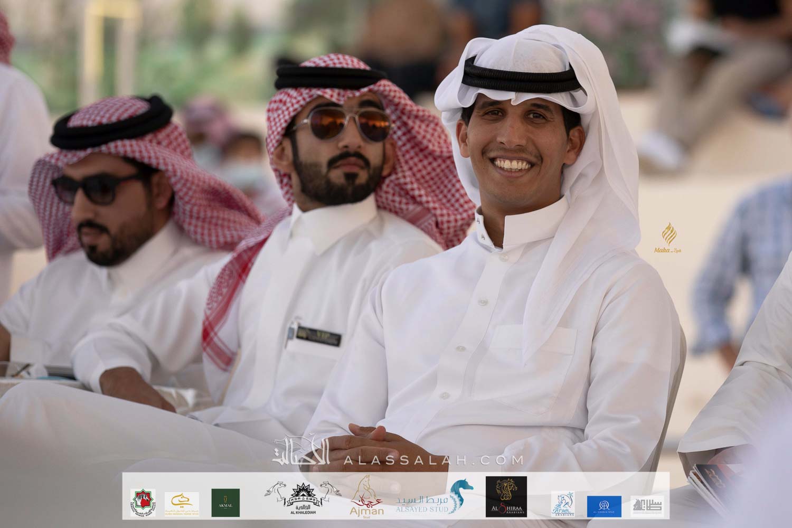Select the Al Shiraa Arabians logo
The width and height of the screenshot is (792, 528).
pos(506,497)
